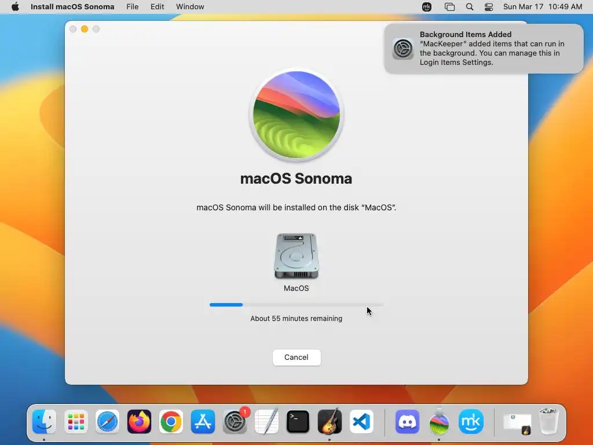Open Launchpad from the Dock
Screen dimensions: 593x445
point(76,422)
